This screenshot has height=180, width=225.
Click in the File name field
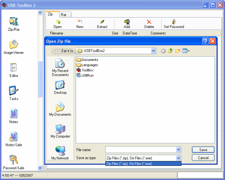[x=141, y=150]
